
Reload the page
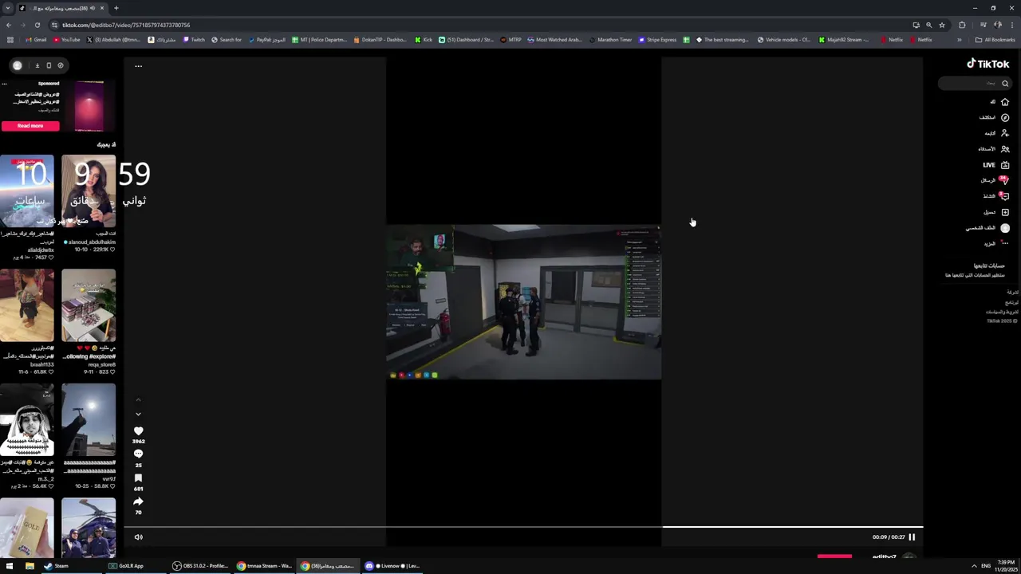(x=37, y=25)
